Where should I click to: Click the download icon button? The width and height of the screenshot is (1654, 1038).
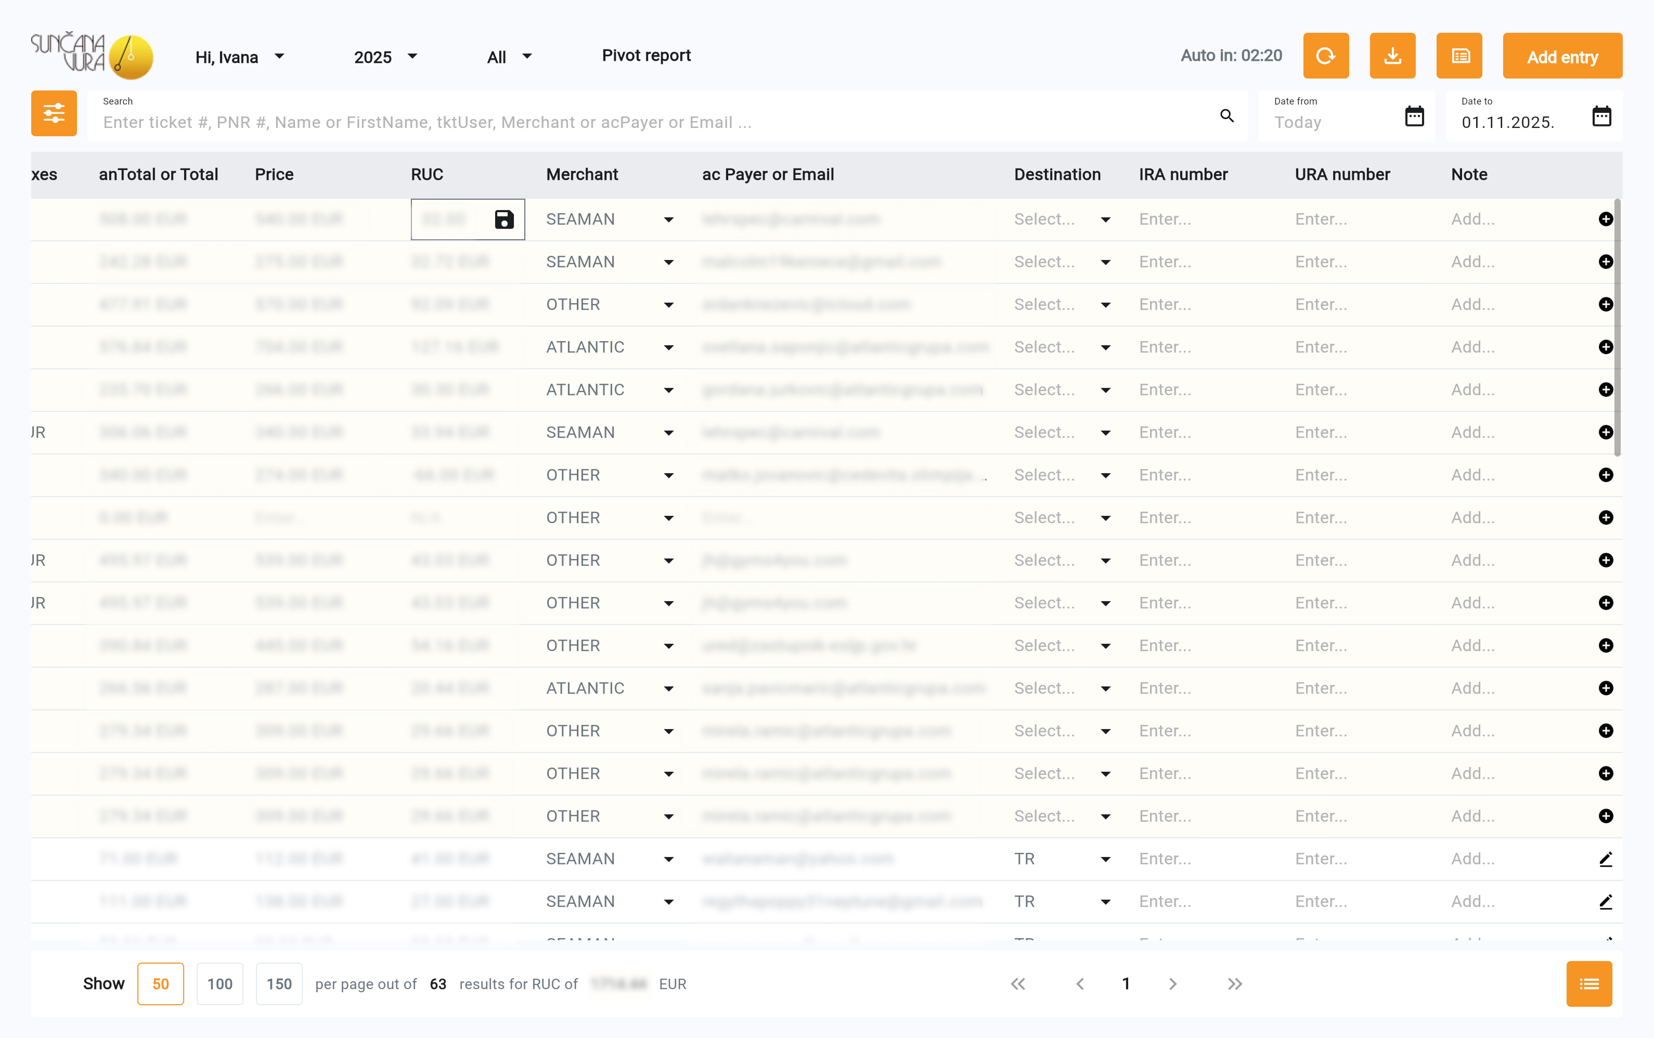click(1392, 56)
